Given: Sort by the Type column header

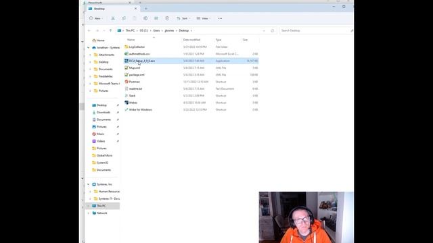Looking at the screenshot, I should [x=219, y=40].
